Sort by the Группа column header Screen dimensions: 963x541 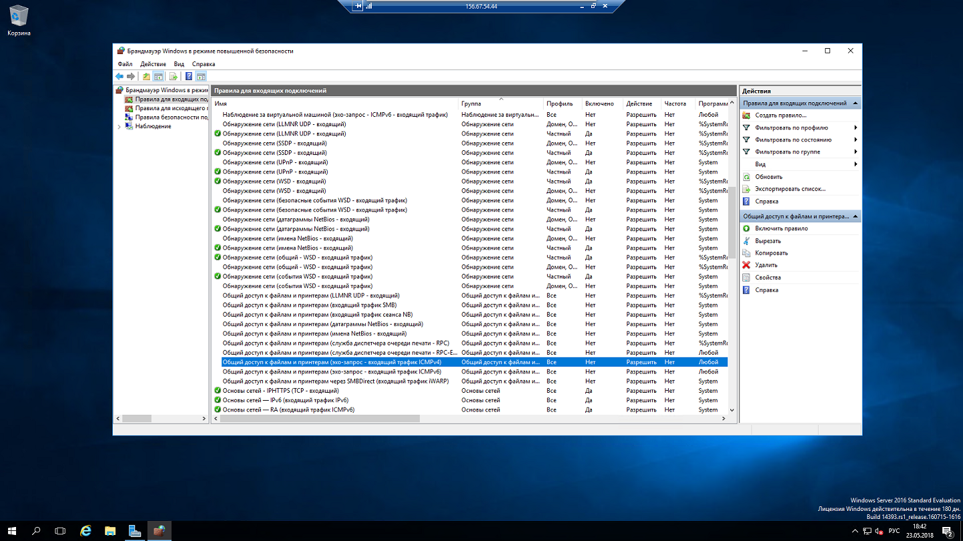501,104
